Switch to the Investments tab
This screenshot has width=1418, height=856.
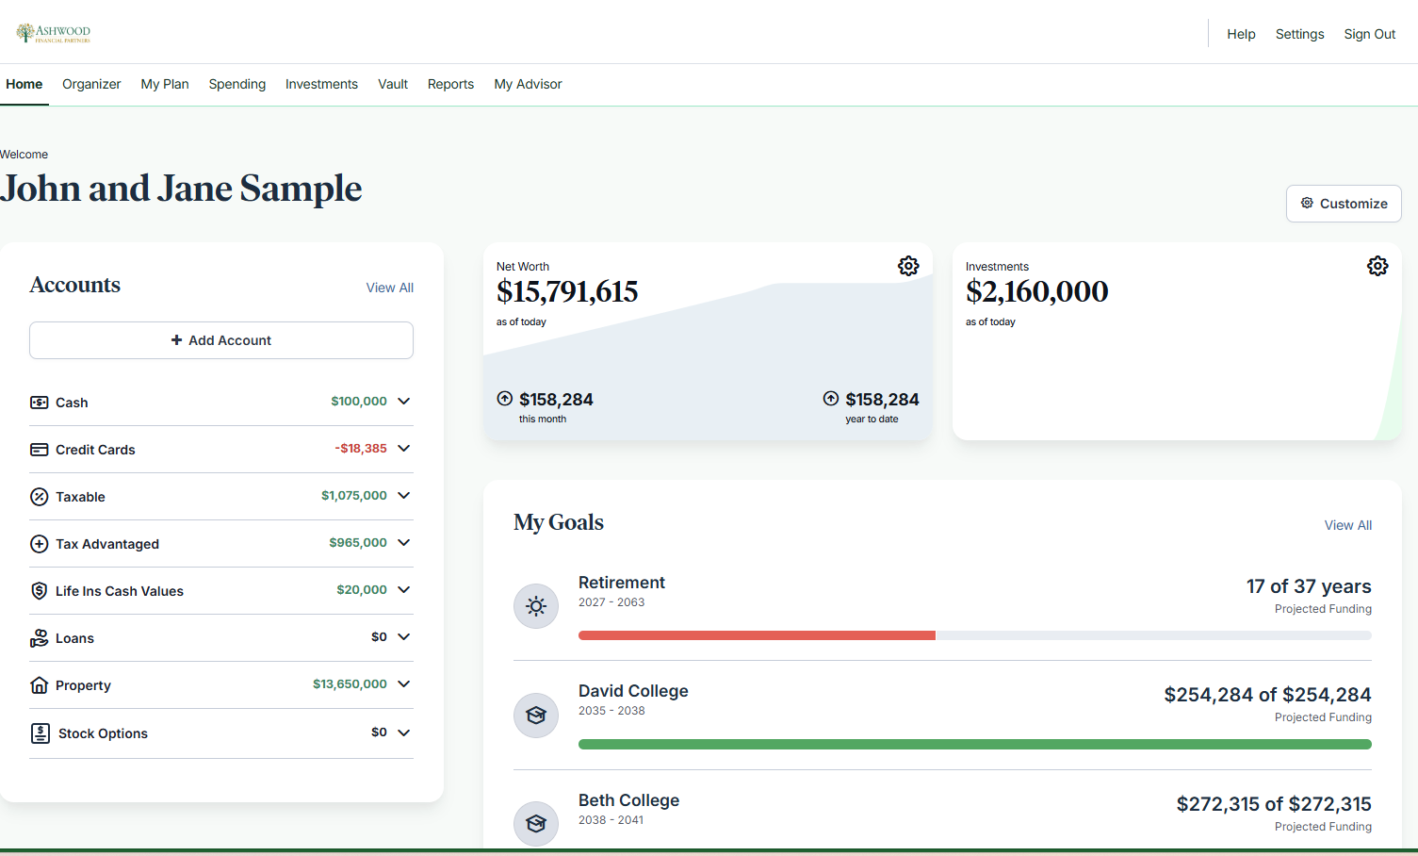pyautogui.click(x=321, y=84)
